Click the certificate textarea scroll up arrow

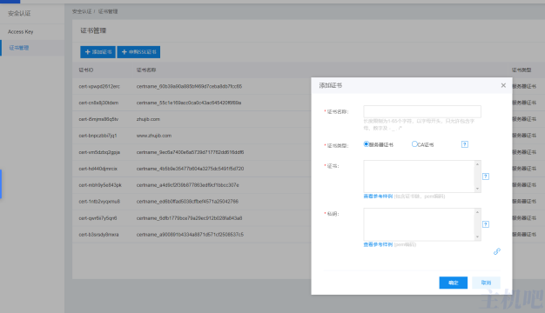[x=478, y=164]
